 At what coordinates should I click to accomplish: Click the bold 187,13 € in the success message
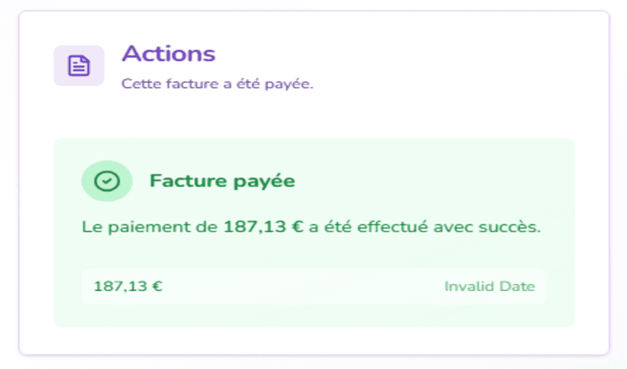coord(261,228)
